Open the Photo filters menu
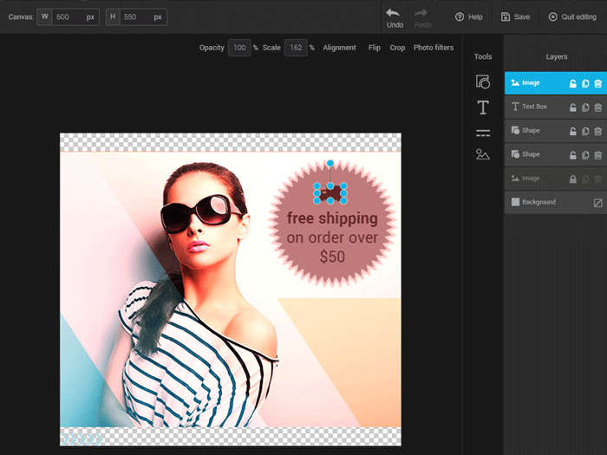 [x=433, y=48]
